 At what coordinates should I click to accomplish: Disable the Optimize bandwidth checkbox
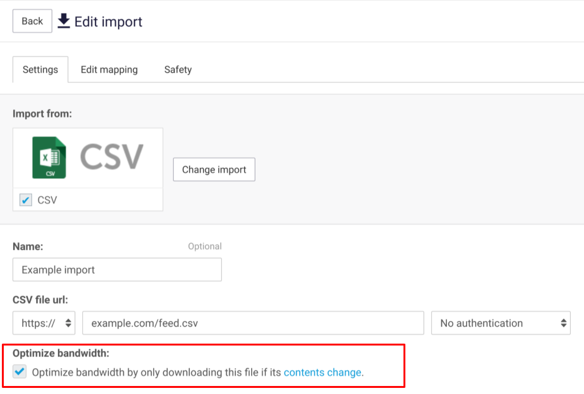tap(20, 372)
